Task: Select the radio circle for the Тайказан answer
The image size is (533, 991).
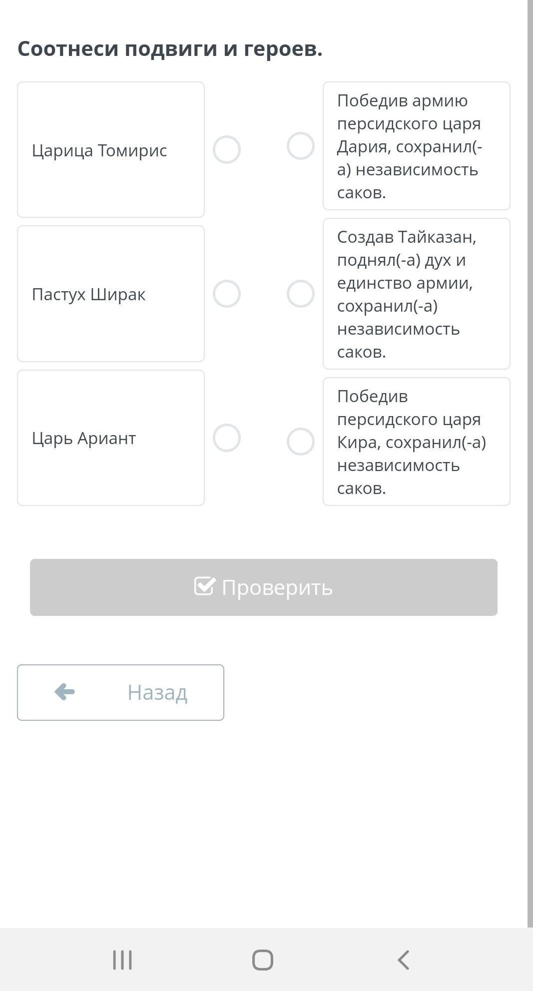Action: [x=301, y=294]
